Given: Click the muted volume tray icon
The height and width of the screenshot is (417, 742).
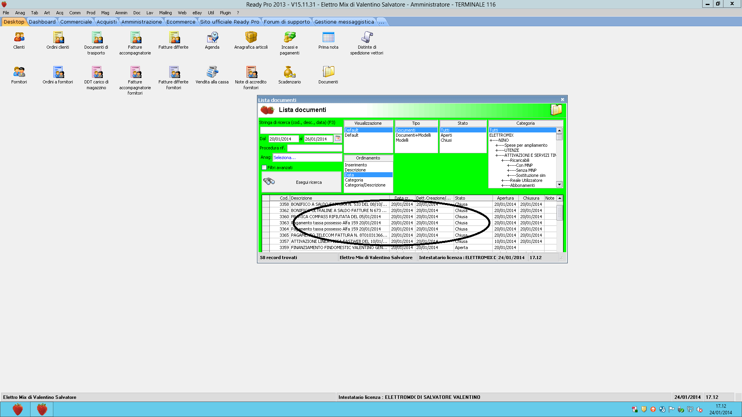Looking at the screenshot, I should [699, 409].
